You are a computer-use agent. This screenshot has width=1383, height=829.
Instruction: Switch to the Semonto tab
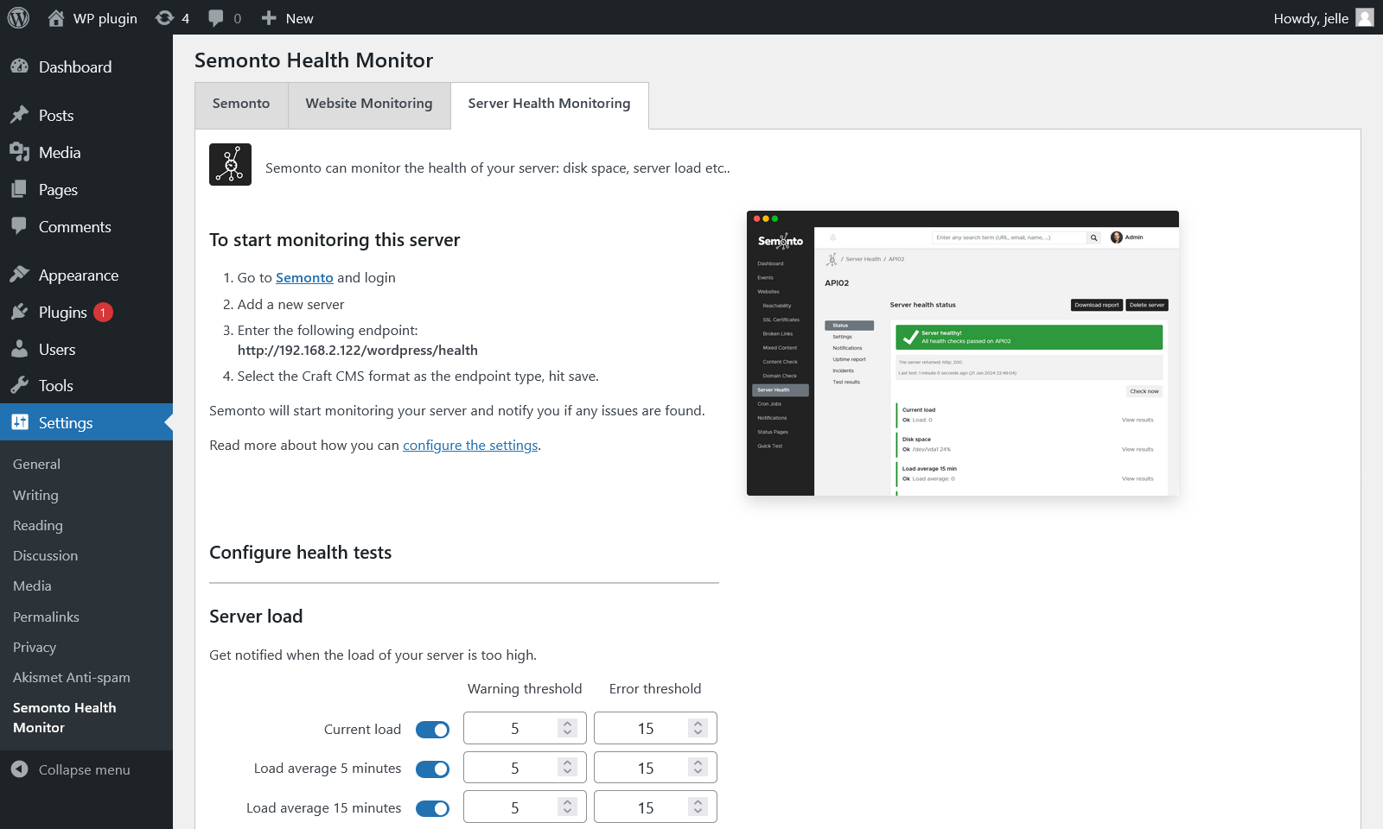pos(241,105)
